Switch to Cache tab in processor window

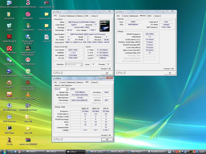pos(63,16)
